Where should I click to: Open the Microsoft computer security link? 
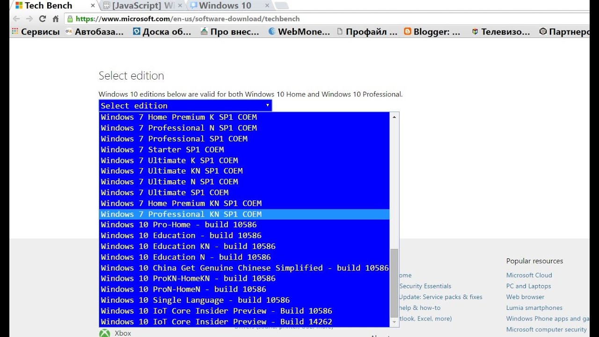546,329
